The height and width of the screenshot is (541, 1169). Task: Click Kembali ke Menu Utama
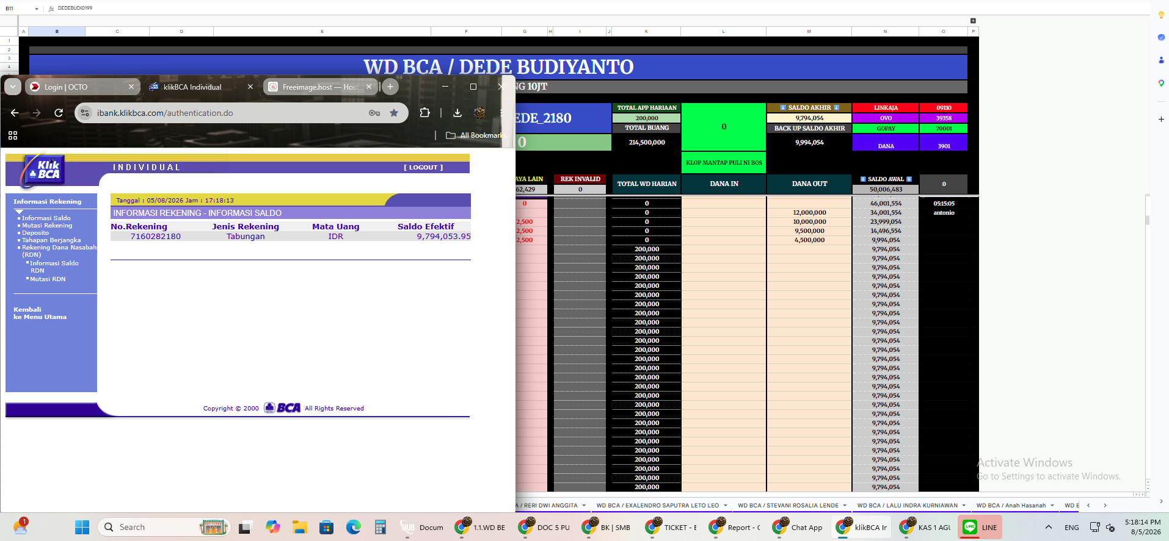click(40, 313)
